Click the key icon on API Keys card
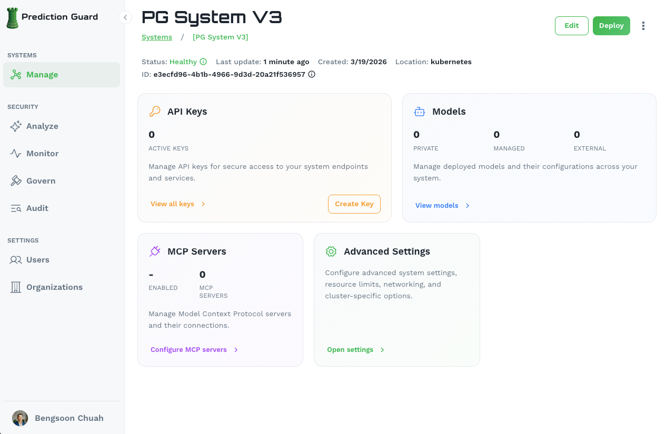This screenshot has width=666, height=434. (155, 111)
